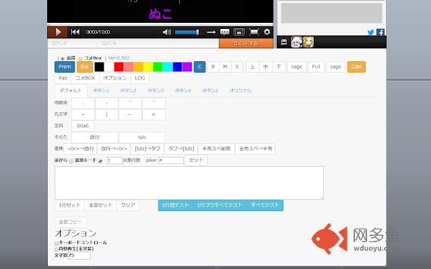The height and width of the screenshot is (269, 431).
Task: Click the 1行目テスト button
Action: pos(175,205)
